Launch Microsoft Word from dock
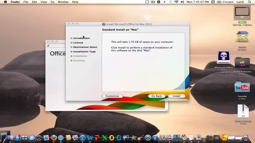The height and width of the screenshot is (143, 255). [90, 138]
